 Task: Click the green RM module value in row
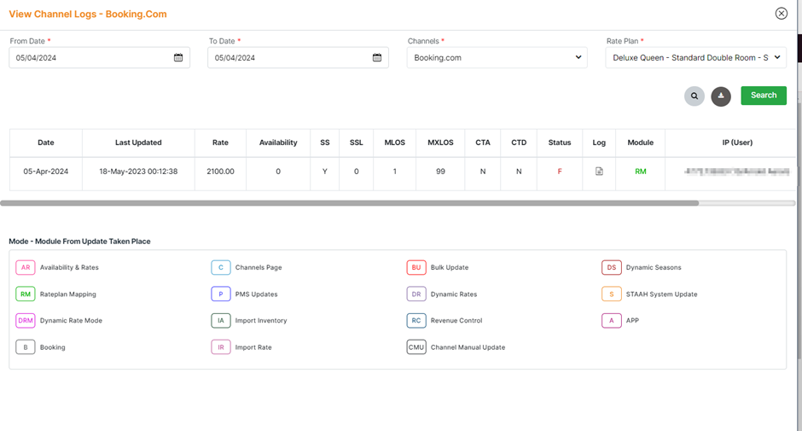(x=641, y=172)
